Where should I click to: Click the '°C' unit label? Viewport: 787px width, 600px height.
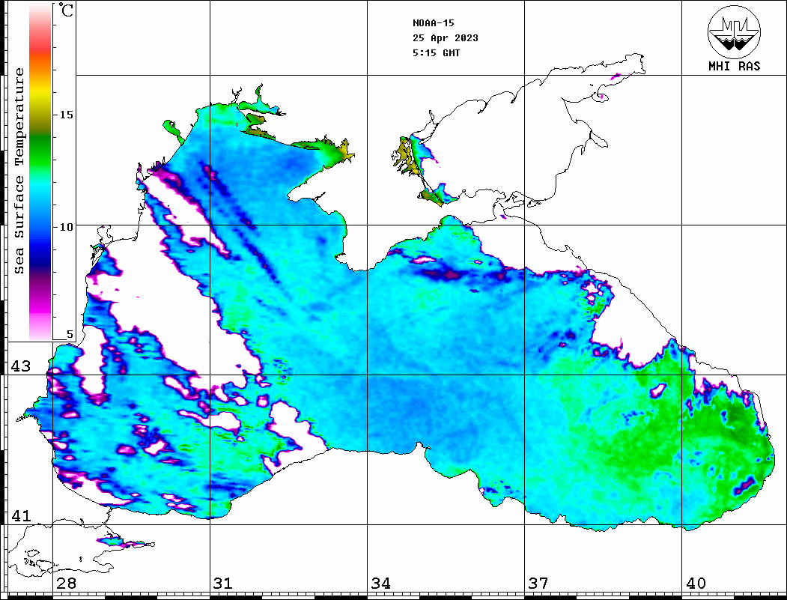[x=66, y=10]
